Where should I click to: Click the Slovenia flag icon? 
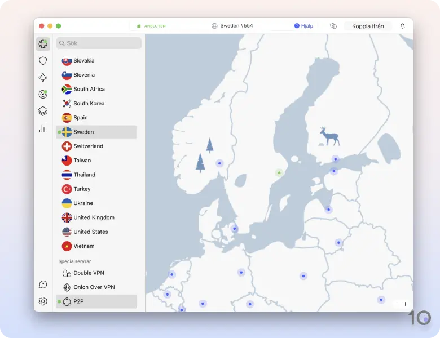(67, 75)
